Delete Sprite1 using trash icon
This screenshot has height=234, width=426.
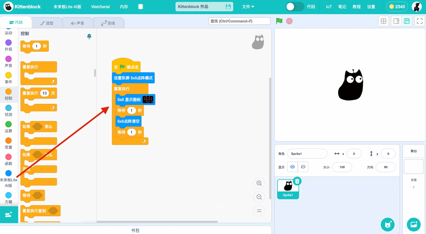(x=297, y=181)
